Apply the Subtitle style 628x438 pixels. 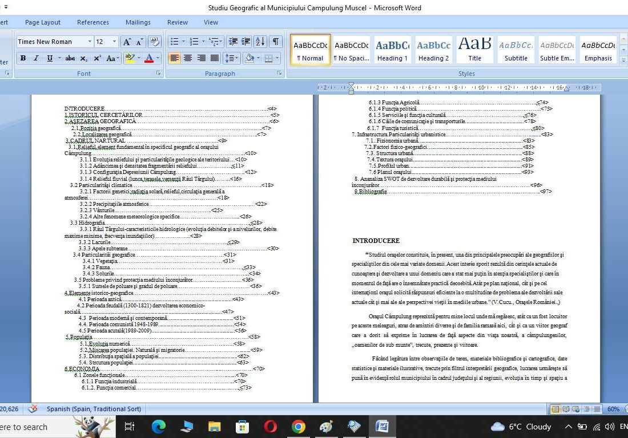[x=516, y=50]
